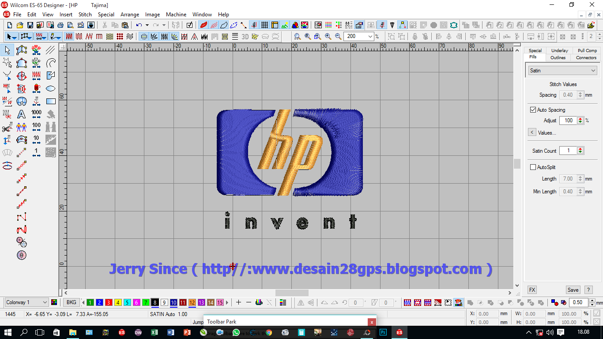The width and height of the screenshot is (603, 339).
Task: Click palette scroll right arrow after 15
Action: coord(228,302)
